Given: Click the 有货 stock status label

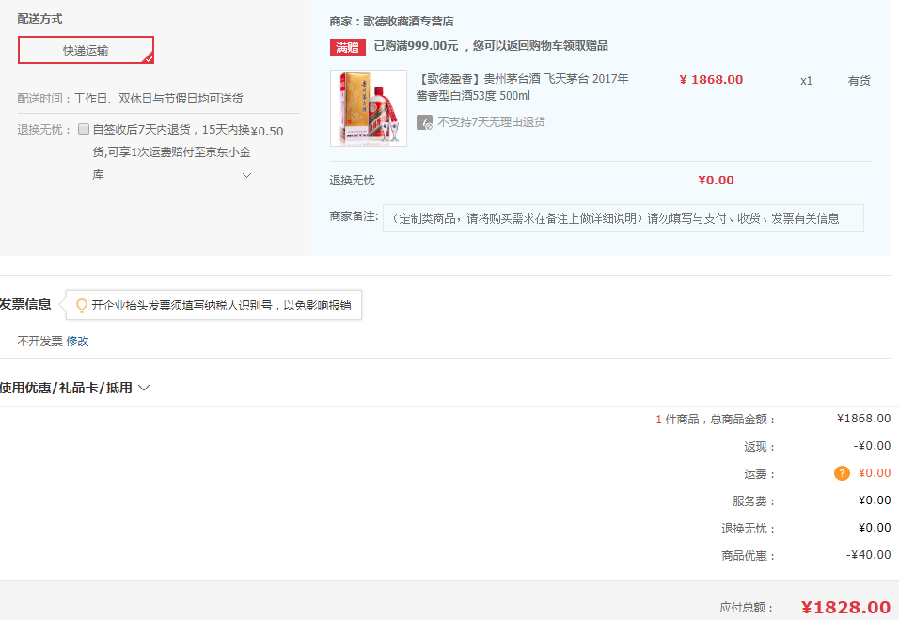Looking at the screenshot, I should click(859, 81).
